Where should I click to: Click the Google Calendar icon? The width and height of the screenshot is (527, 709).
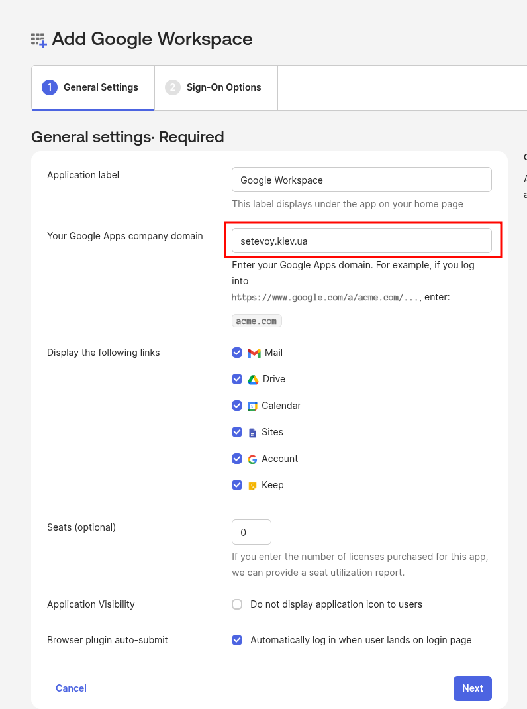click(252, 406)
